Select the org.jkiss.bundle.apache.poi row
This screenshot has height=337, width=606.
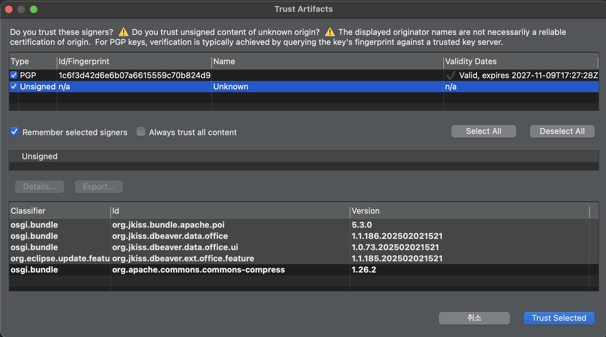pos(168,225)
